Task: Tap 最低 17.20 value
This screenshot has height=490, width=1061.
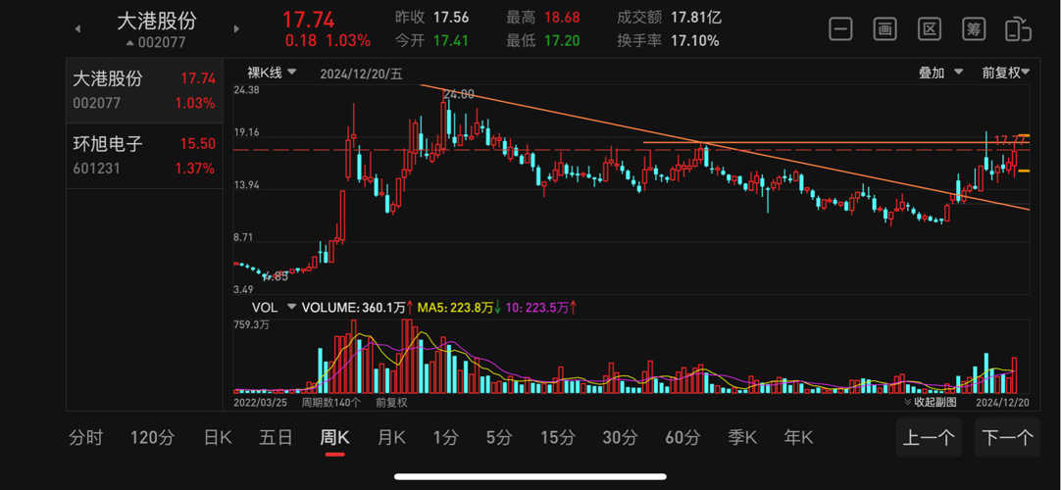Action: point(561,40)
